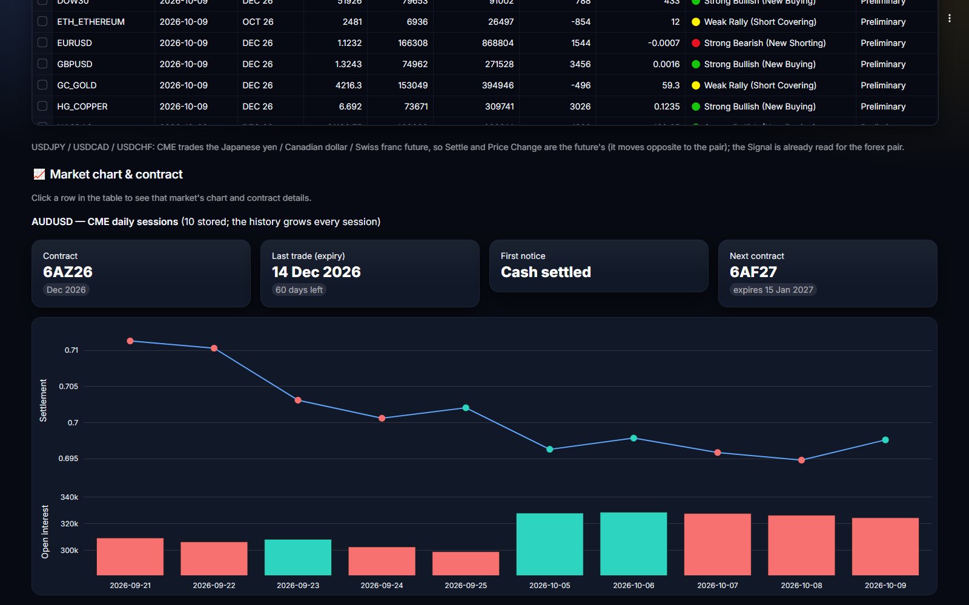The image size is (969, 605).
Task: Click the Next contract 6AF27 card
Action: [828, 273]
